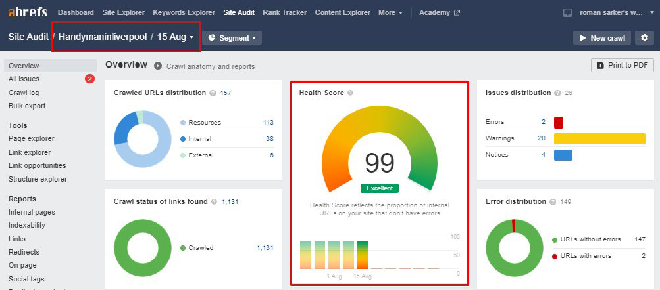Screen dimensions: 660x290
Task: Click the red Errors bar
Action: [x=559, y=122]
